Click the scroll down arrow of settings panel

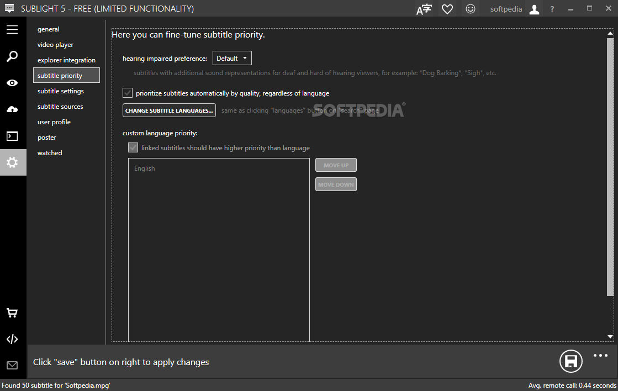coord(610,337)
